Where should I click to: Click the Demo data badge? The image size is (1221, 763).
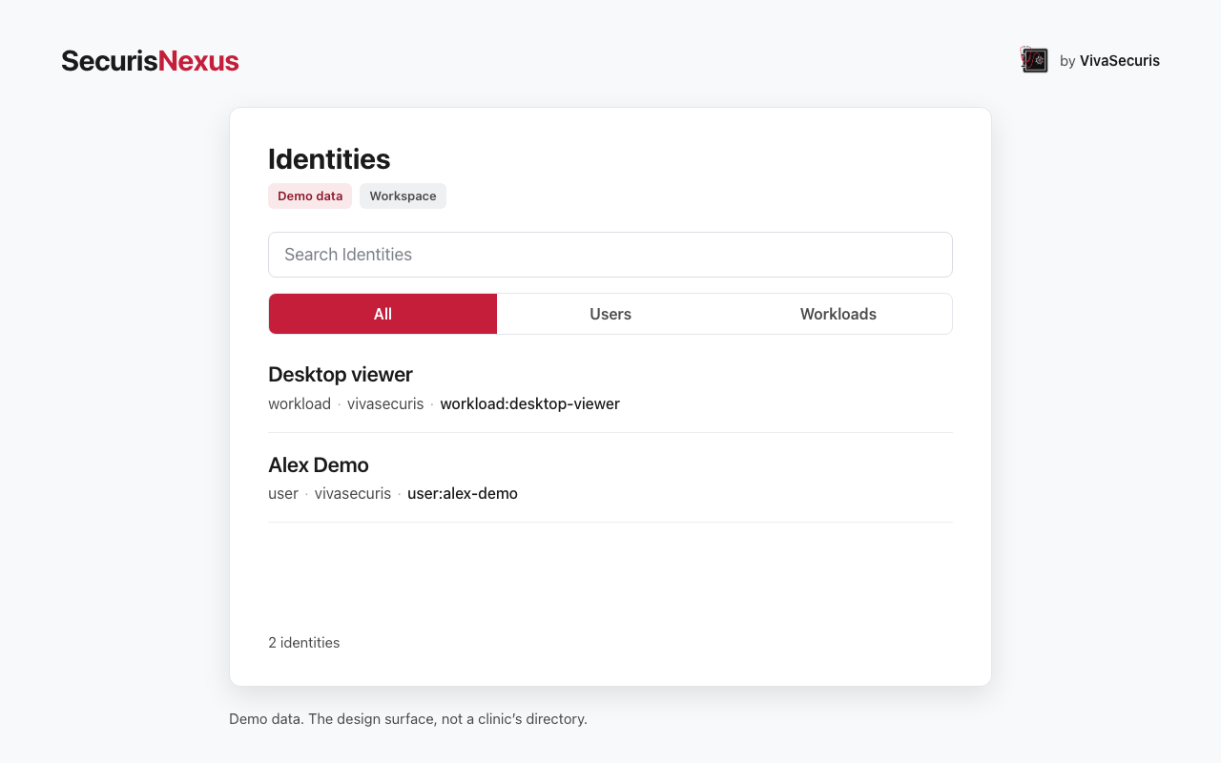(310, 196)
